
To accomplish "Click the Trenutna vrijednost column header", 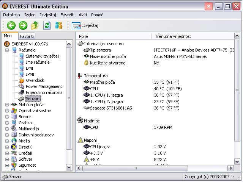I will [173, 36].
